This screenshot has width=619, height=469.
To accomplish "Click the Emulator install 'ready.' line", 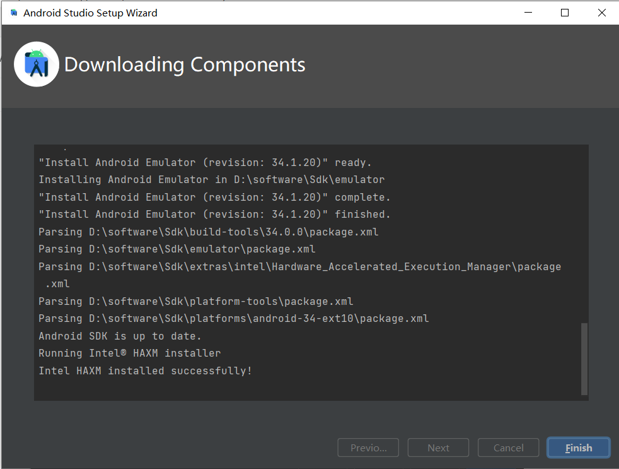I will point(205,162).
